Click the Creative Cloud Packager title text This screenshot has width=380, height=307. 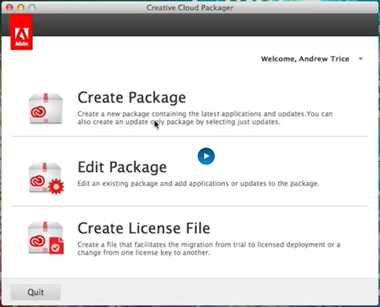click(190, 8)
